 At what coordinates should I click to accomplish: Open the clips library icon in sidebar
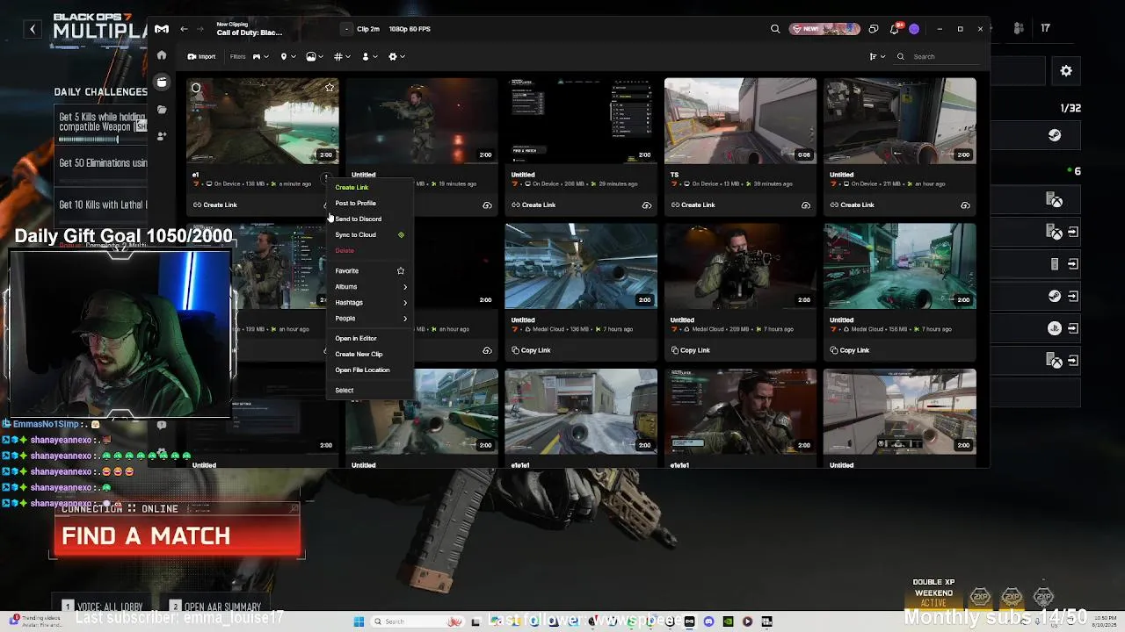click(162, 82)
